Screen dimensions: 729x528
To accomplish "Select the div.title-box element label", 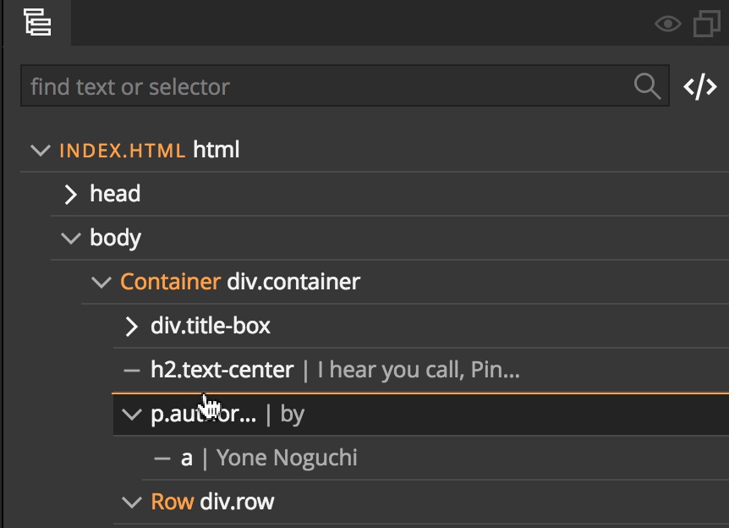I will (210, 326).
